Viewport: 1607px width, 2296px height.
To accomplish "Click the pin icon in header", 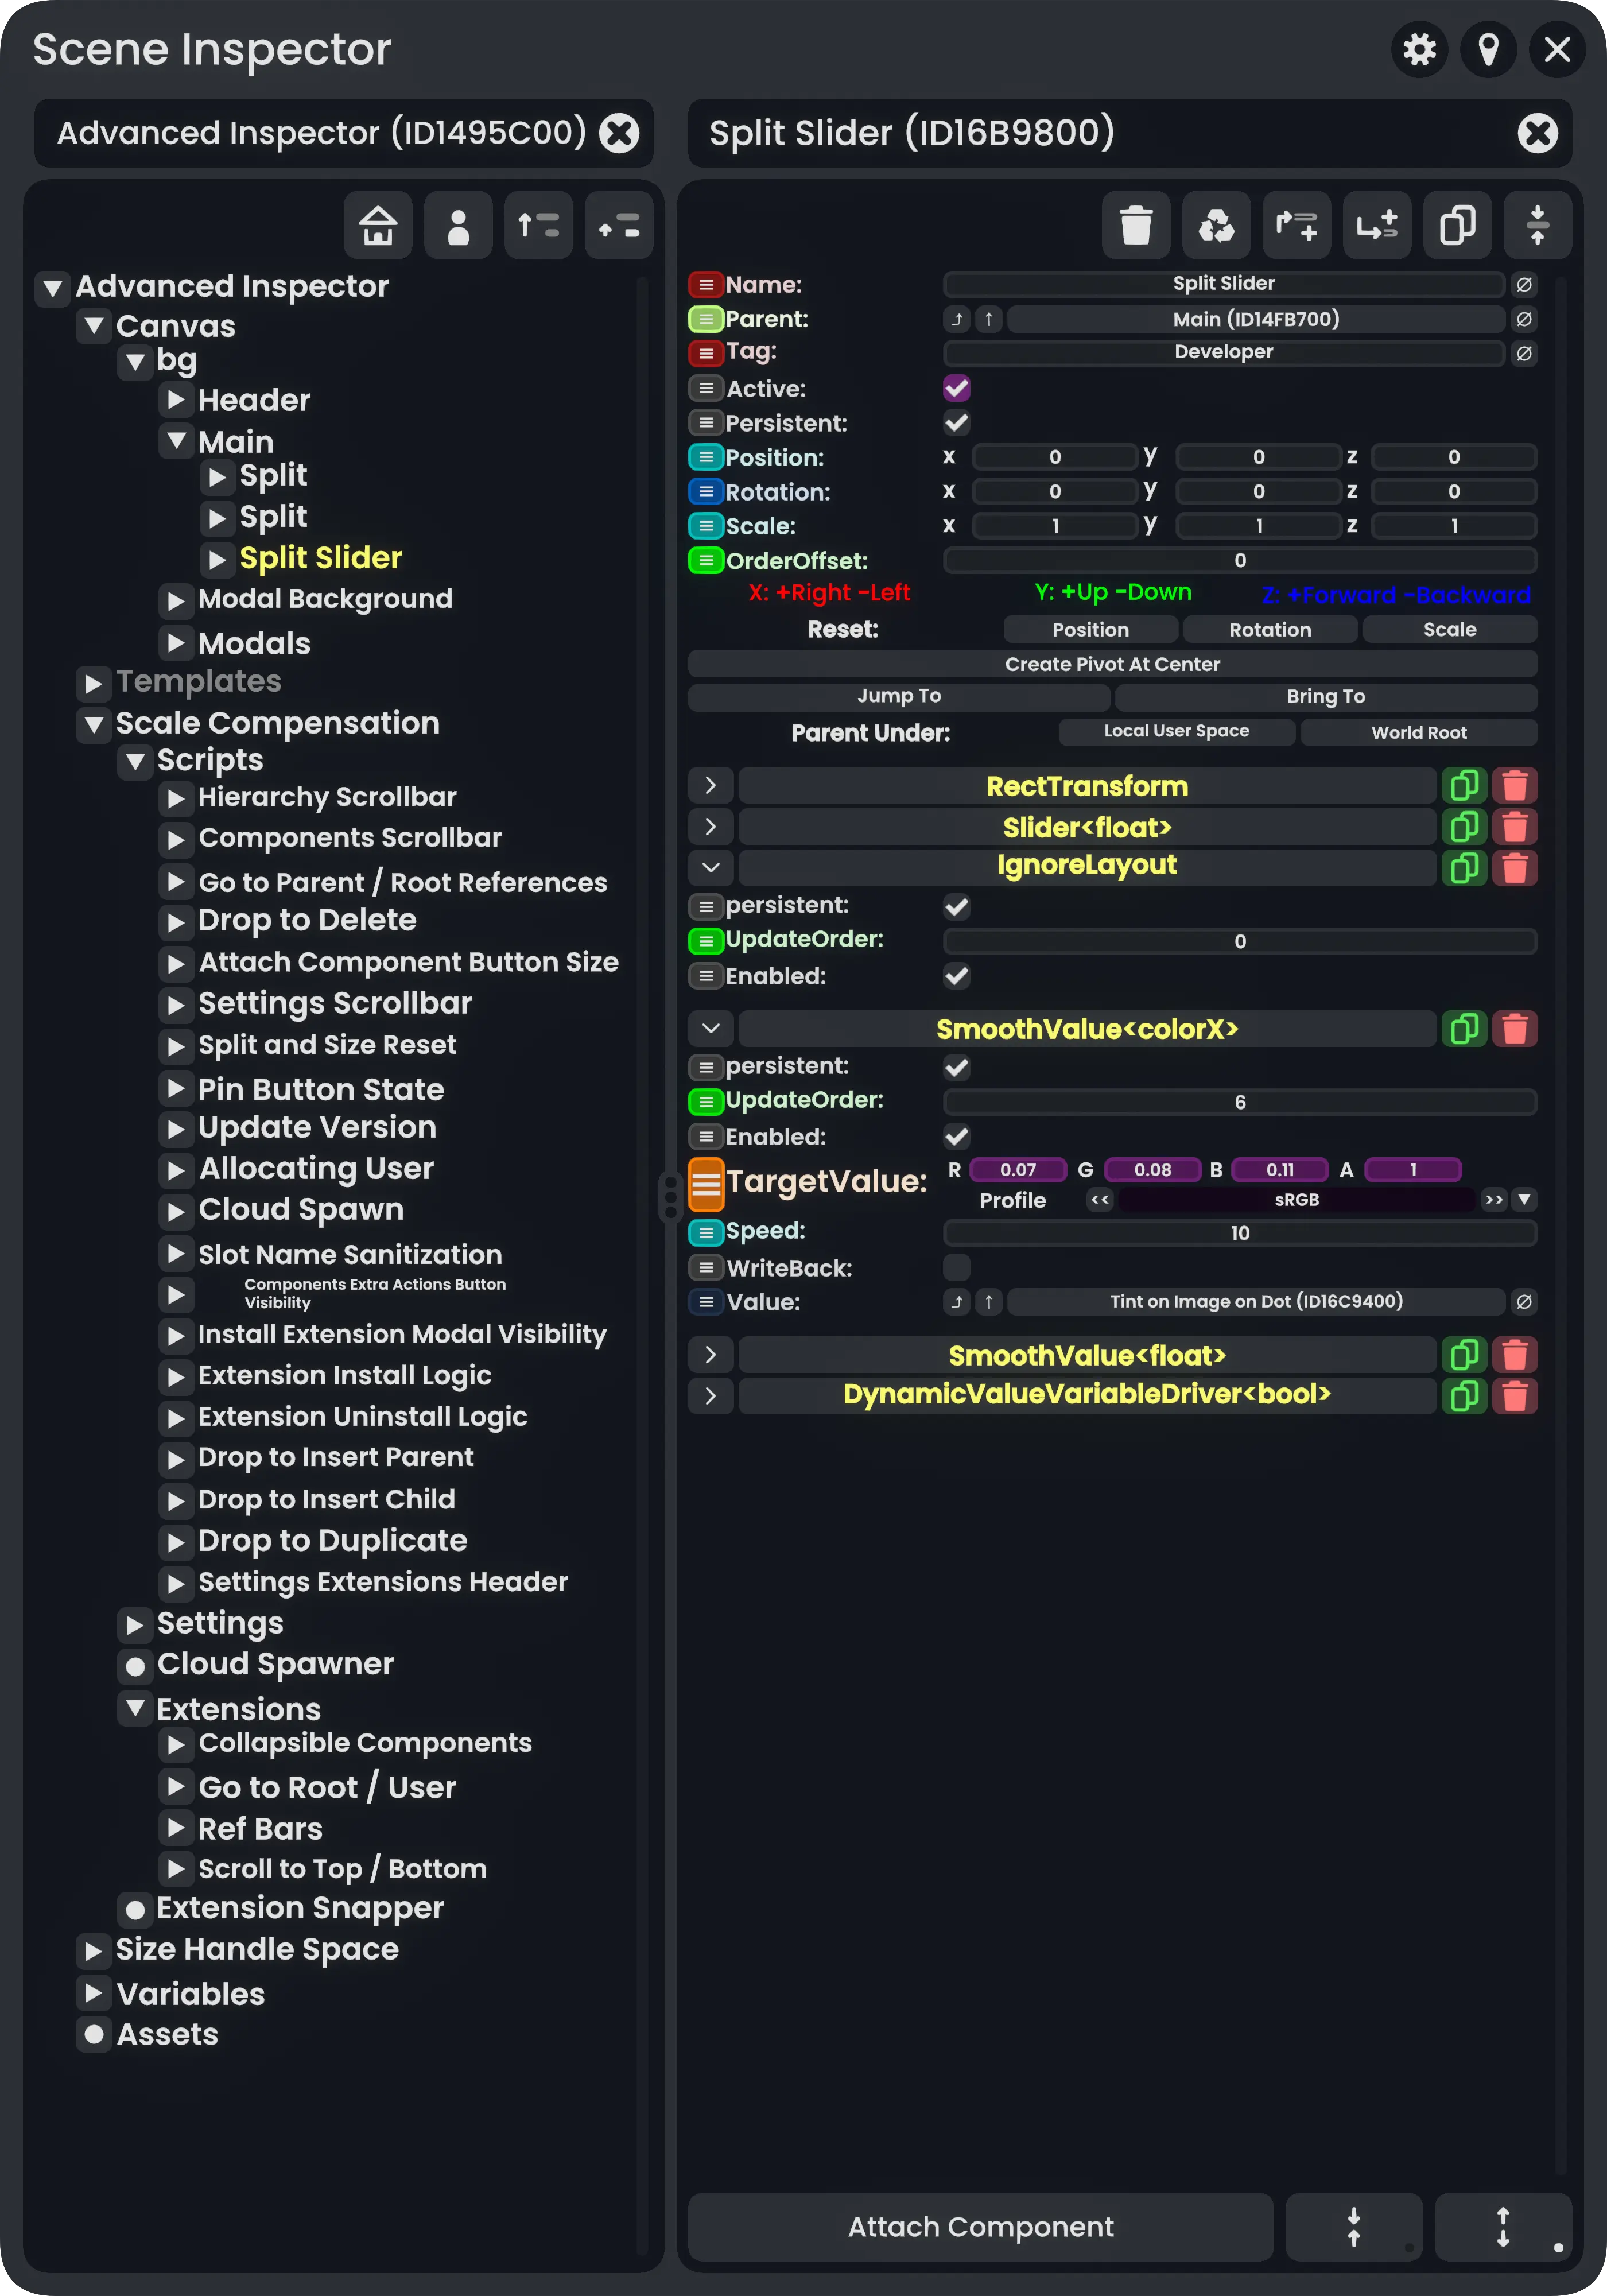I will [x=1488, y=49].
